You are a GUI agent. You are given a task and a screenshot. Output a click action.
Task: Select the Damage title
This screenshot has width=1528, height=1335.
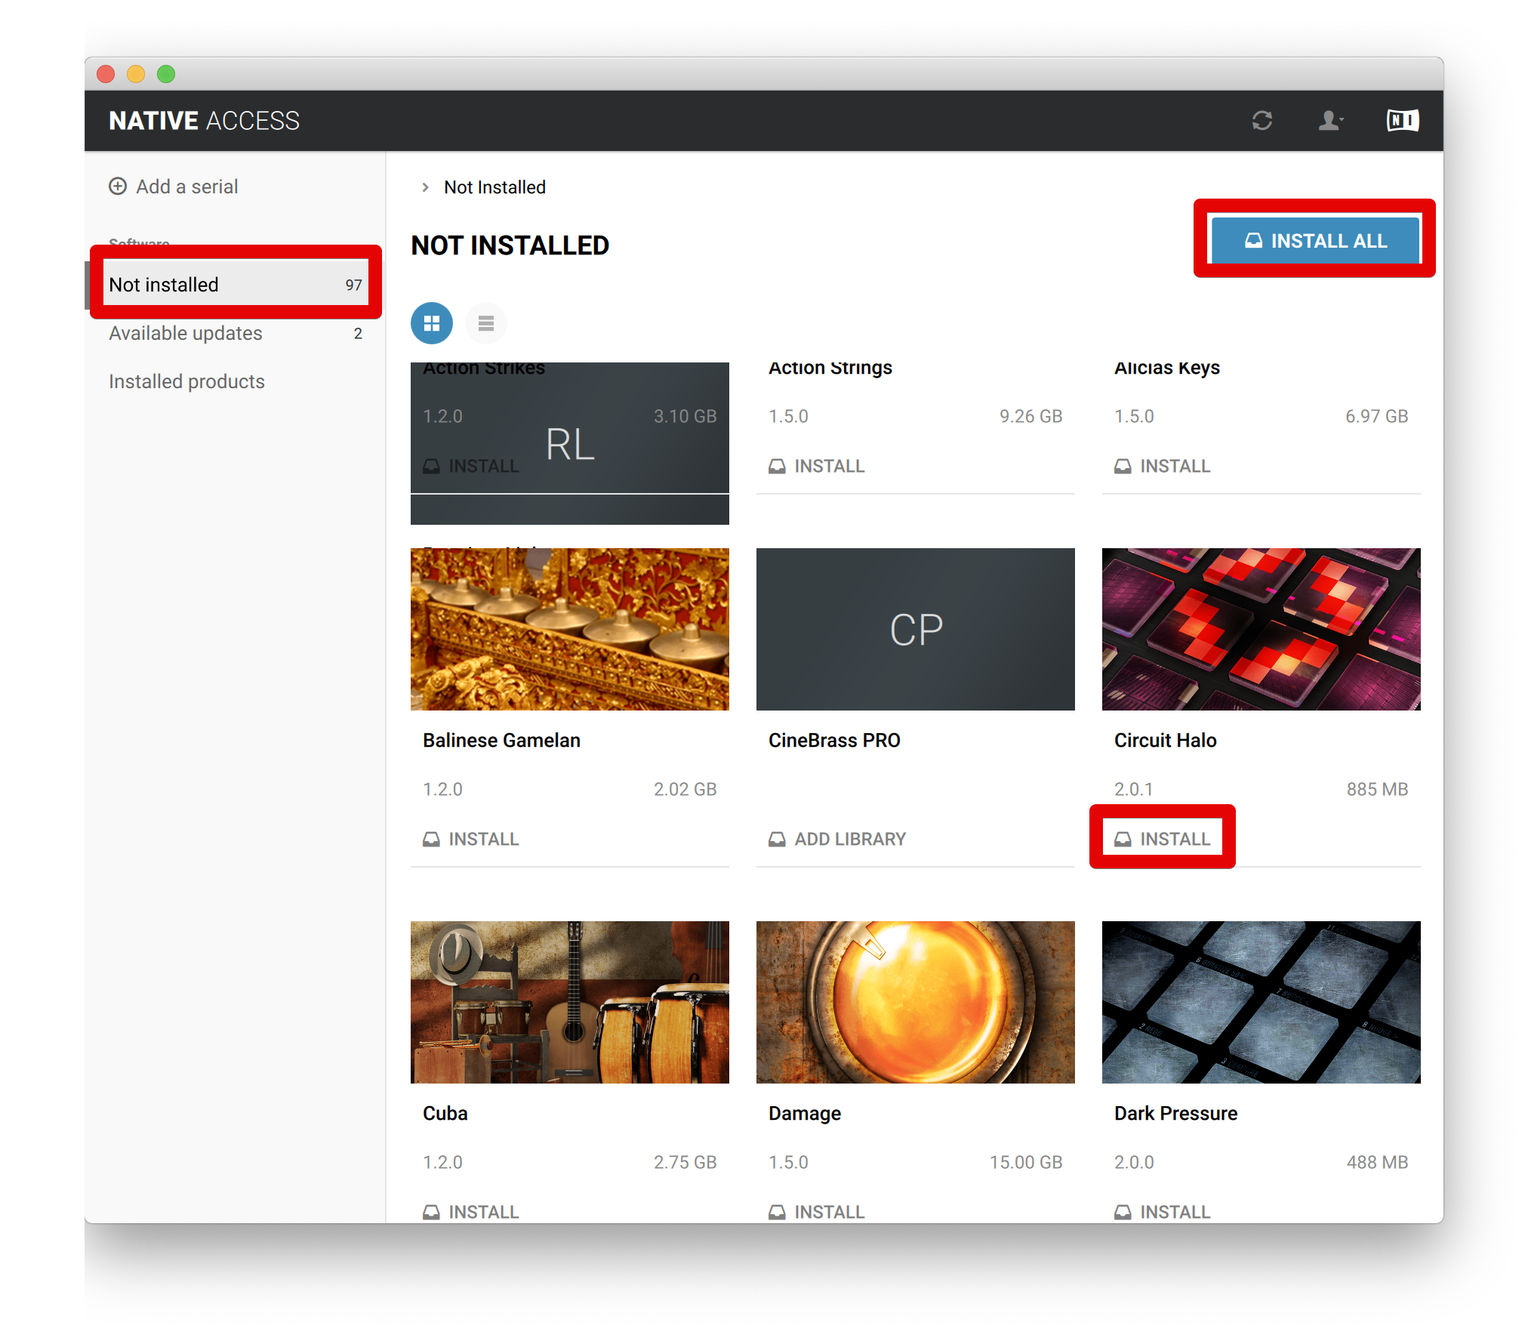(x=805, y=1113)
